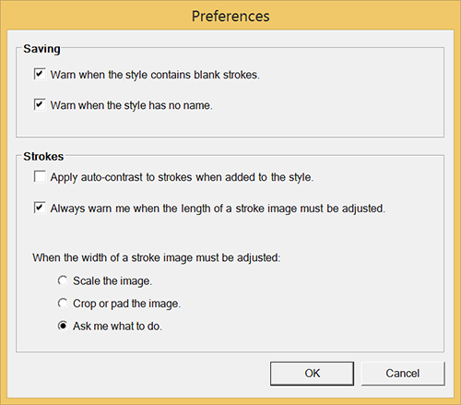The image size is (461, 405).
Task: Click the Saving group heading
Action: 41,49
